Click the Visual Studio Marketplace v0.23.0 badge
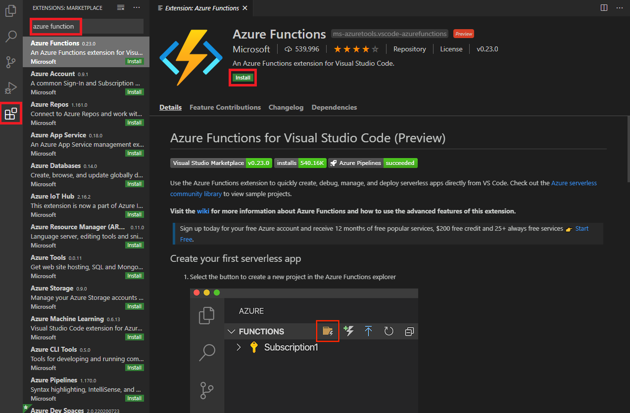 (x=221, y=163)
